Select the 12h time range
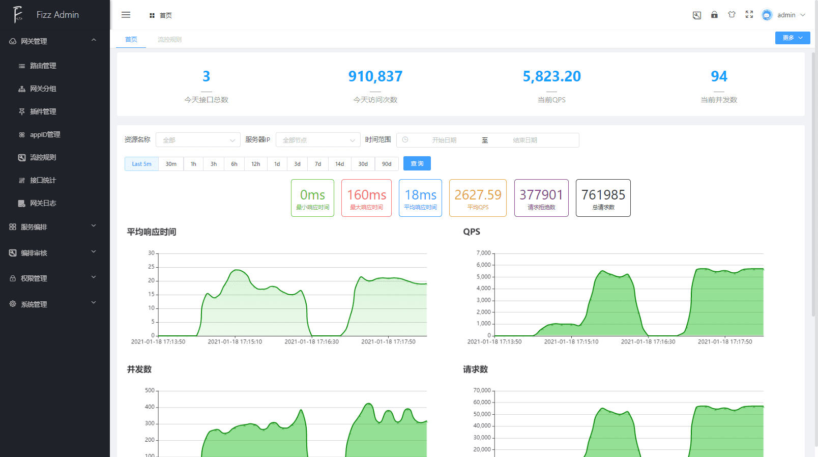 pyautogui.click(x=256, y=164)
